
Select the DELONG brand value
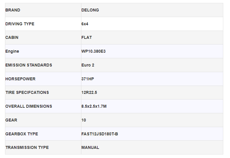click(x=90, y=10)
